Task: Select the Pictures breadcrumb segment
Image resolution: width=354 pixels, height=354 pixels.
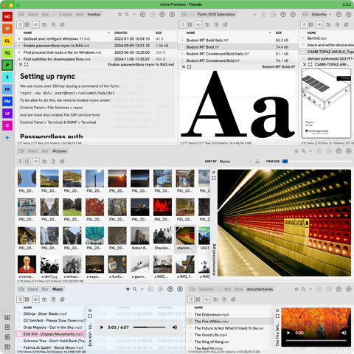Action: (60, 151)
